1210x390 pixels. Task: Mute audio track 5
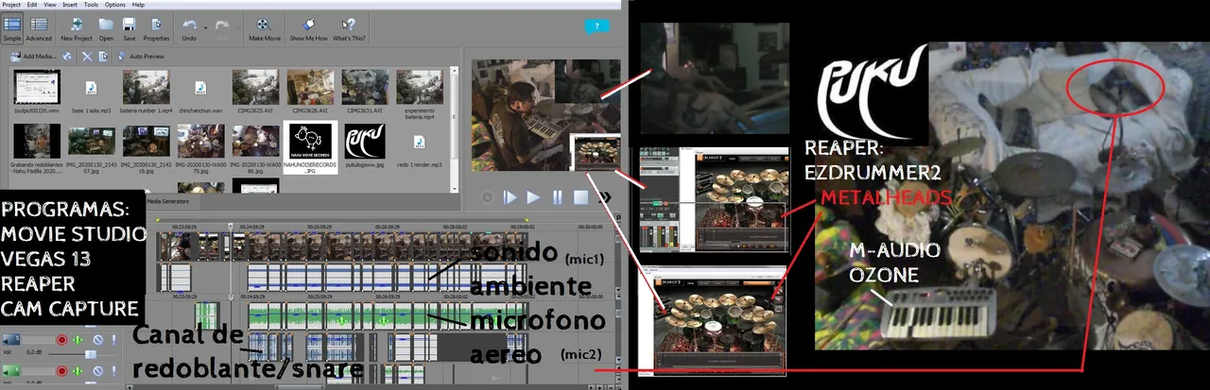click(98, 340)
